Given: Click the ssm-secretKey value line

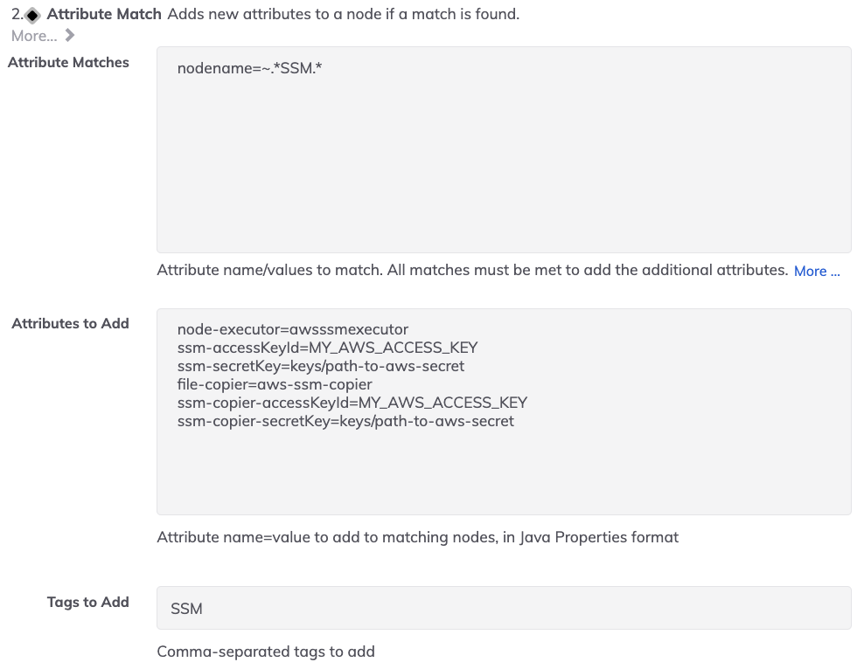Looking at the screenshot, I should click(x=320, y=366).
